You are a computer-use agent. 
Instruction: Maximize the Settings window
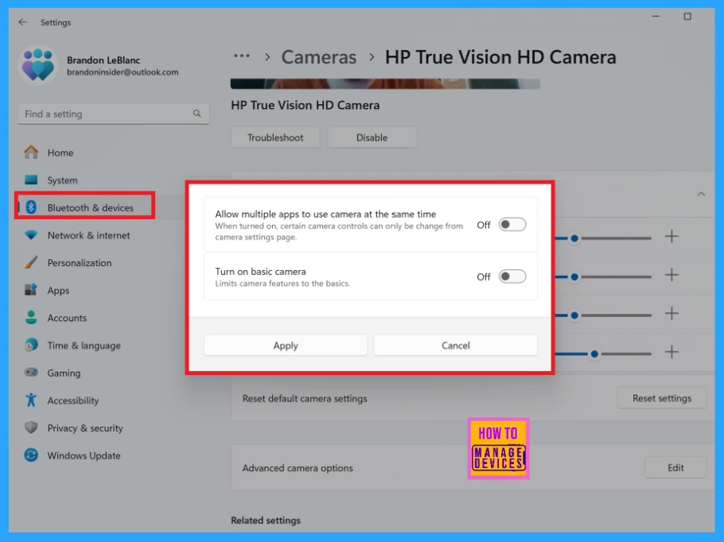[x=687, y=17]
